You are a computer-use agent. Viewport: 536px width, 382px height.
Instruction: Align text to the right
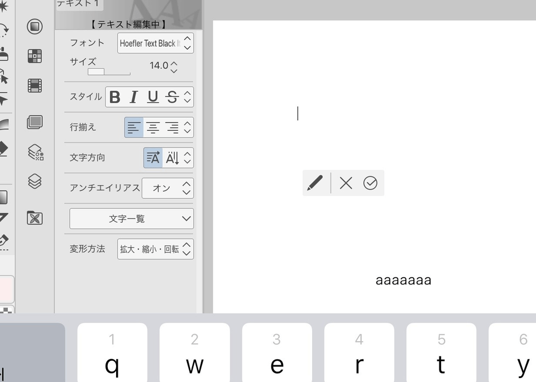[x=172, y=127]
